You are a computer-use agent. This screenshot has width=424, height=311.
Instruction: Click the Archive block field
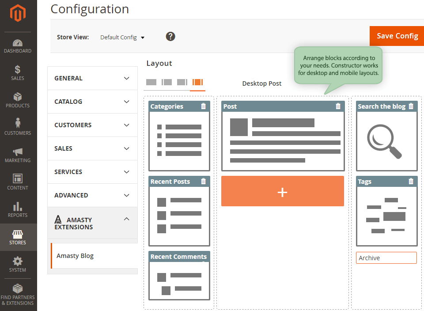(386, 258)
